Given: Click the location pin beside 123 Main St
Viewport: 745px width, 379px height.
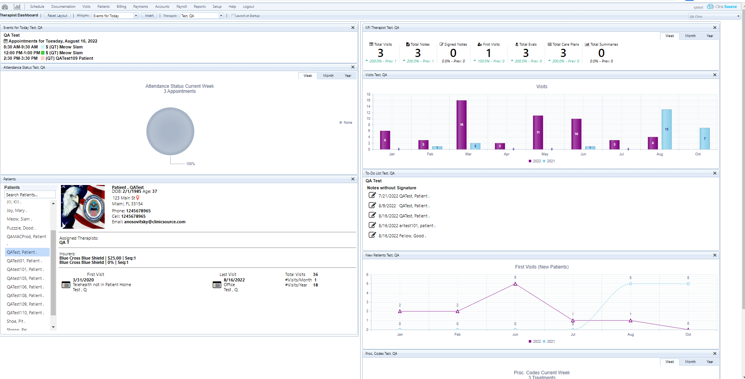Looking at the screenshot, I should (x=138, y=198).
